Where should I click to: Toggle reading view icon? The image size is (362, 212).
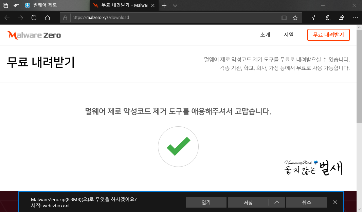click(x=284, y=18)
